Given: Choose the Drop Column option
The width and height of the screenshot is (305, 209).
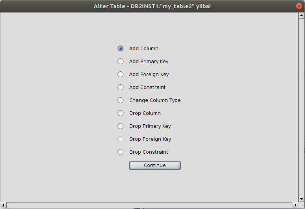Looking at the screenshot, I should coord(121,113).
